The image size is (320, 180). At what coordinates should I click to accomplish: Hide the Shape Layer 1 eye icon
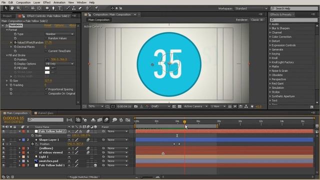[x=3, y=140]
